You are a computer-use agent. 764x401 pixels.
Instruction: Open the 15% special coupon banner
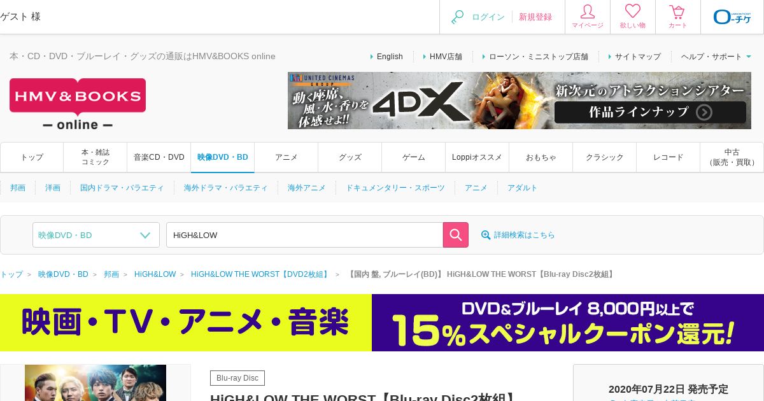pos(382,323)
